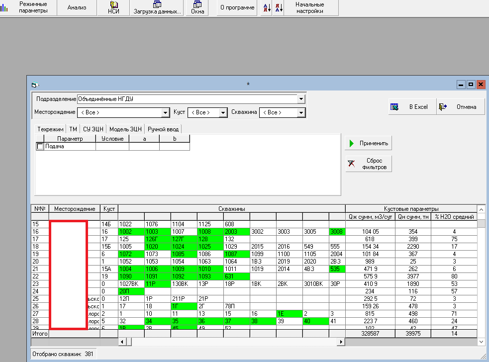Select green well cell 20П
Image resolution: width=489 pixels, height=362 pixels.
click(x=131, y=291)
